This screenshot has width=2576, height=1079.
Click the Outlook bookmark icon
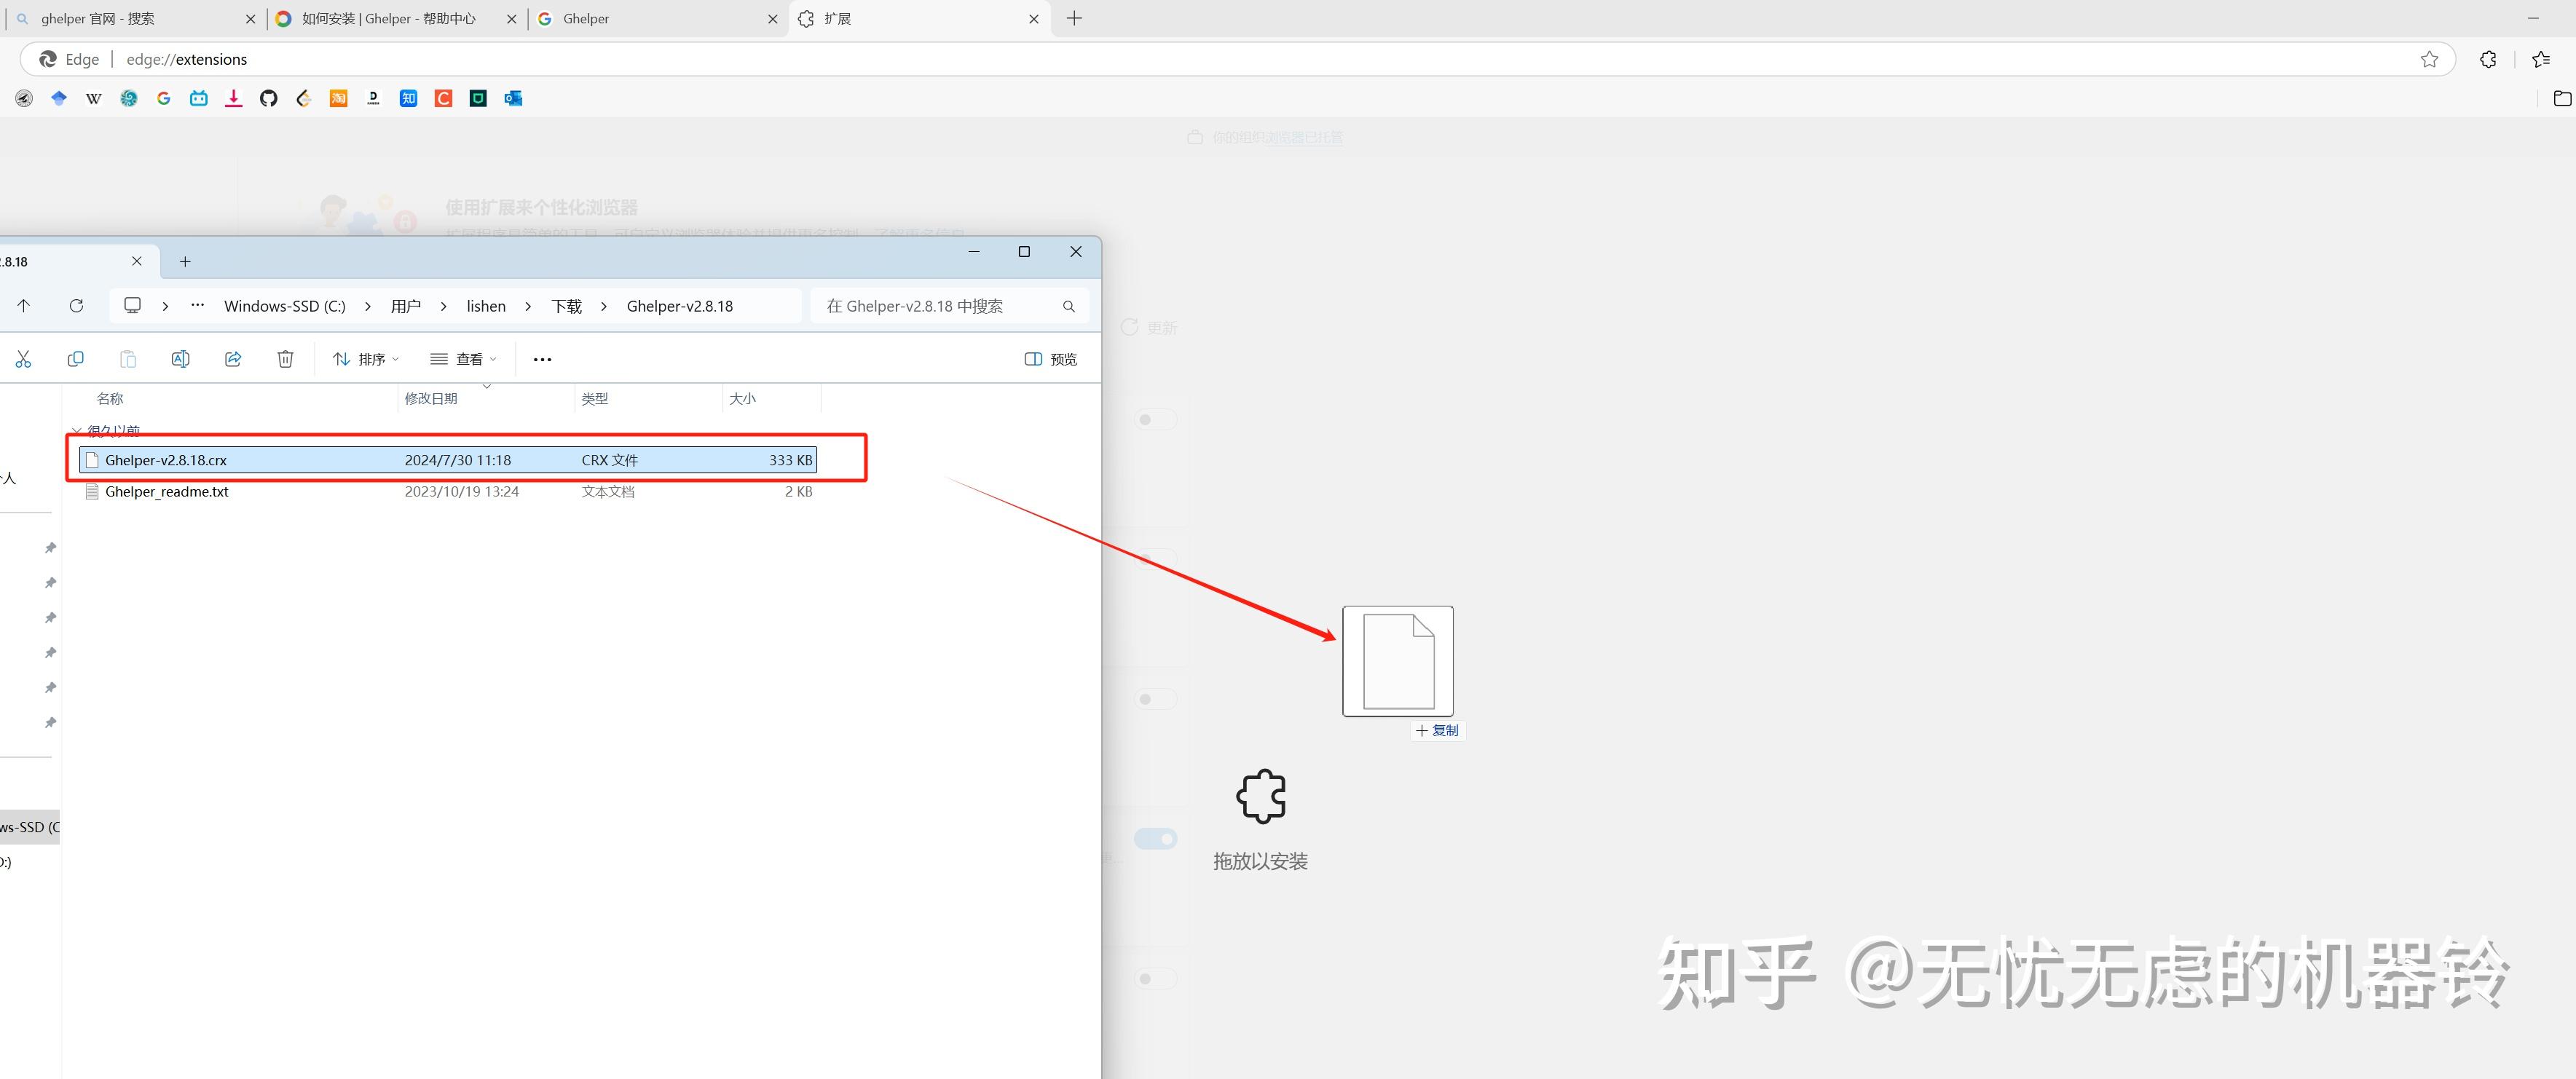tap(513, 98)
